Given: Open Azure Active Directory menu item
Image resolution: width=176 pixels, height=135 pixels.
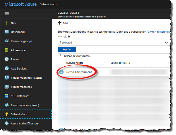Looking at the screenshot, I should point(26,123).
